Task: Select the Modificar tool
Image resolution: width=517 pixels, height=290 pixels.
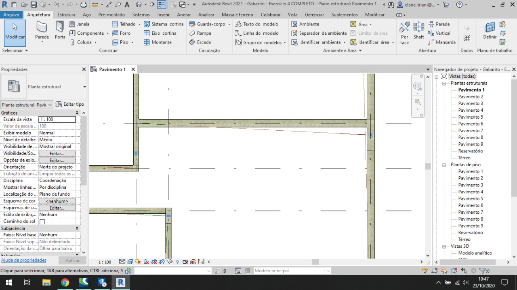Action: 15,33
